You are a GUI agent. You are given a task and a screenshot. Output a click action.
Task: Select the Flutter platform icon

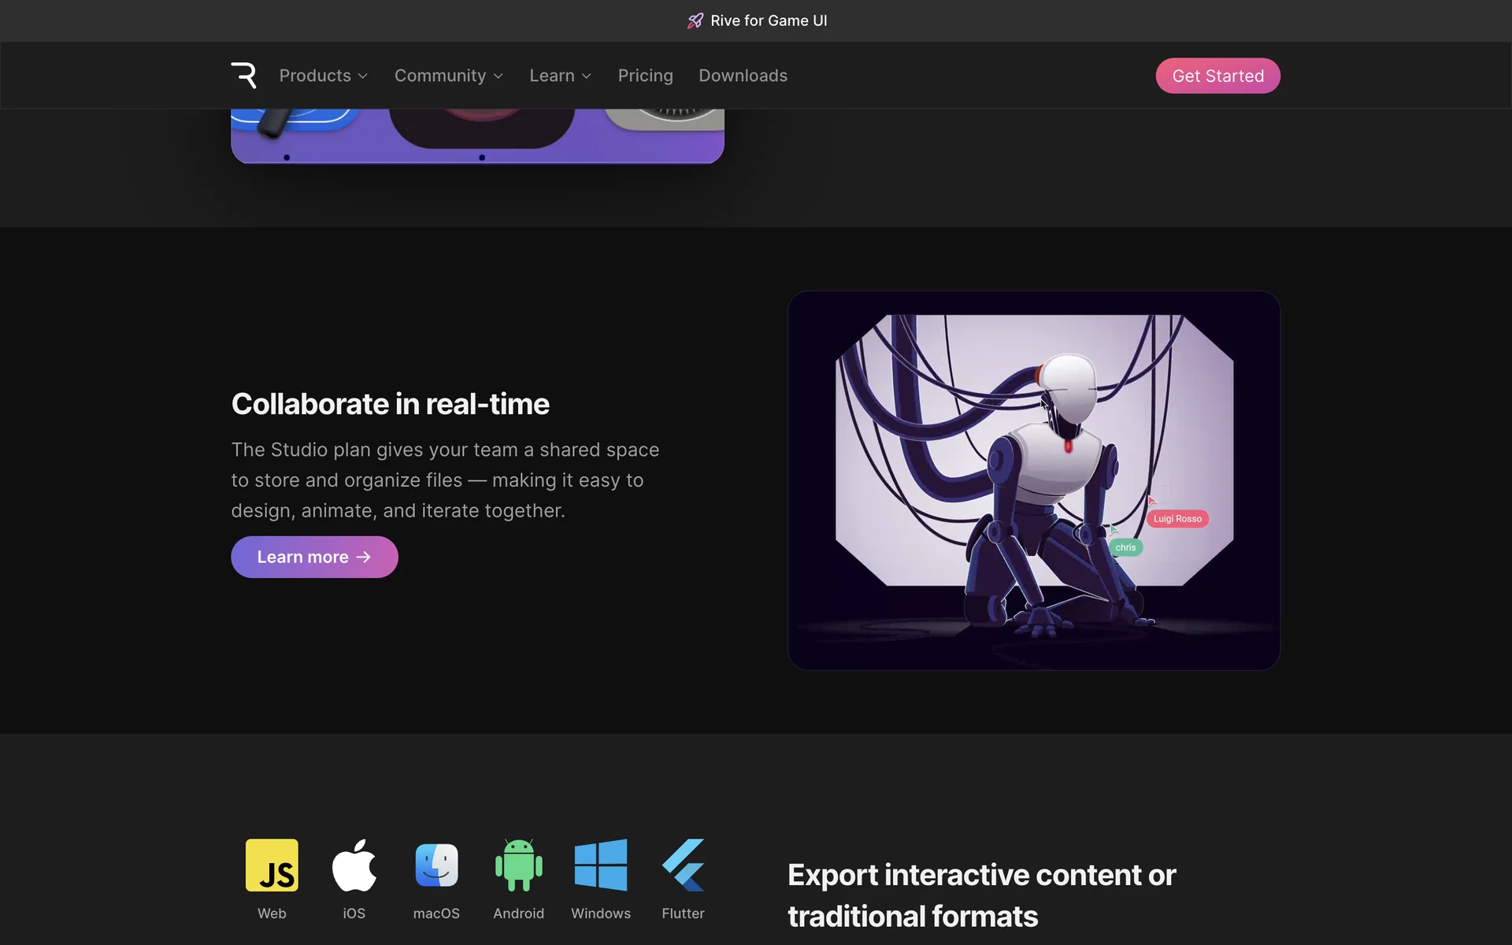pos(683,865)
